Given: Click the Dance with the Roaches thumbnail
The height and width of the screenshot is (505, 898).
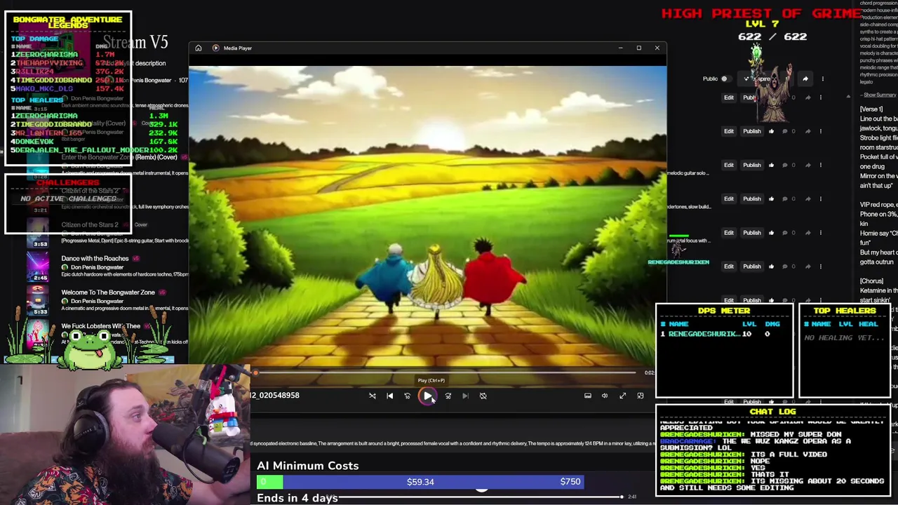Looking at the screenshot, I should (x=38, y=266).
